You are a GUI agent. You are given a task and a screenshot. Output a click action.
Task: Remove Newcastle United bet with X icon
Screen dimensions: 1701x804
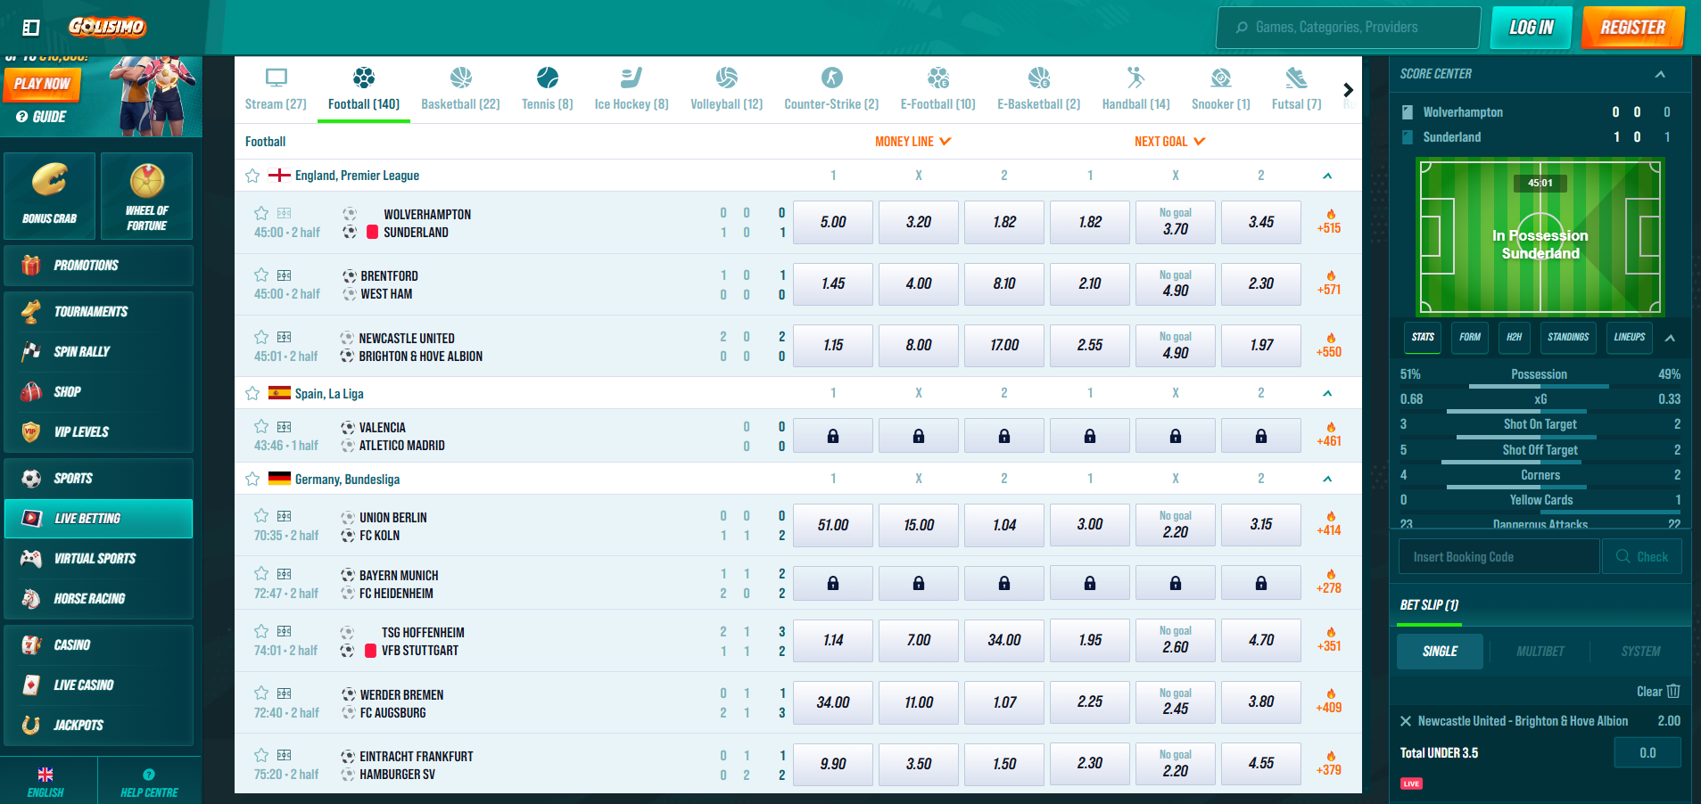coord(1406,721)
